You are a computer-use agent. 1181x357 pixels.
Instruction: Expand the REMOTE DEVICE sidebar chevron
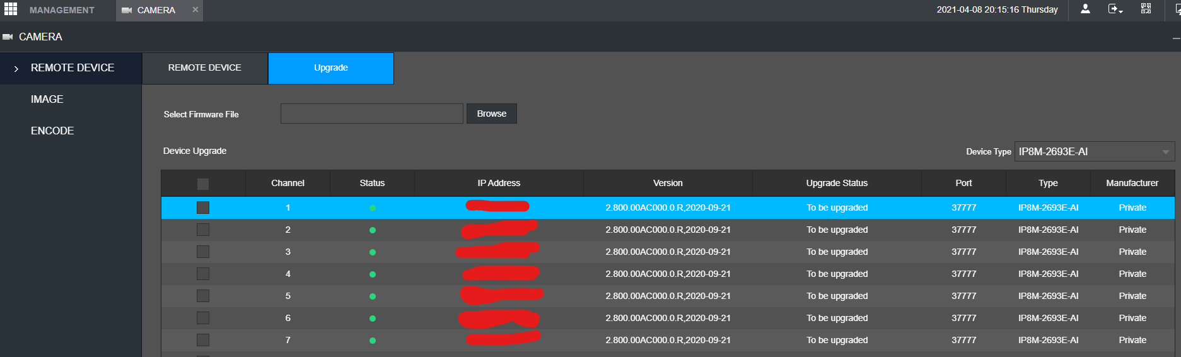click(x=16, y=69)
